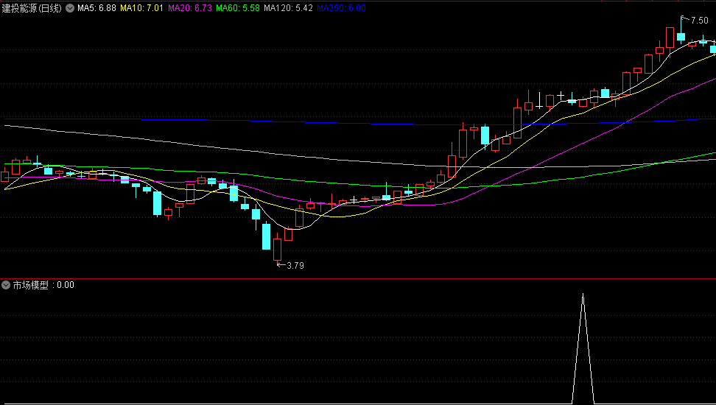This screenshot has height=405, width=716.
Task: Click the cyan candlestick below the 7.50 high
Action: click(x=681, y=37)
